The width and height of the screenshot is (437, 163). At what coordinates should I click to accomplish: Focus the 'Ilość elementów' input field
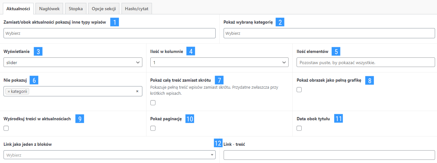pyautogui.click(x=366, y=63)
